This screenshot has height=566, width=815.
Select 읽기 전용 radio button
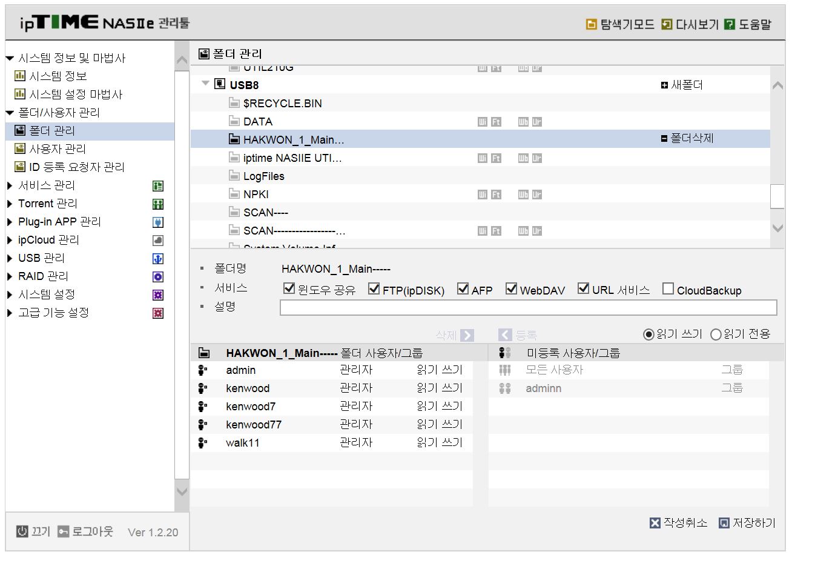pos(716,335)
